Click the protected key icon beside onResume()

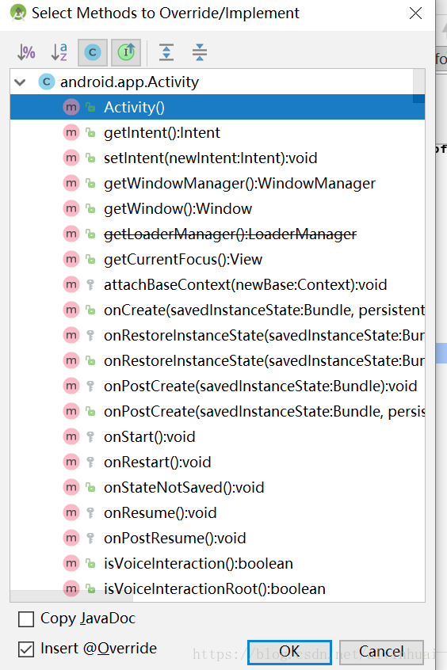(90, 512)
